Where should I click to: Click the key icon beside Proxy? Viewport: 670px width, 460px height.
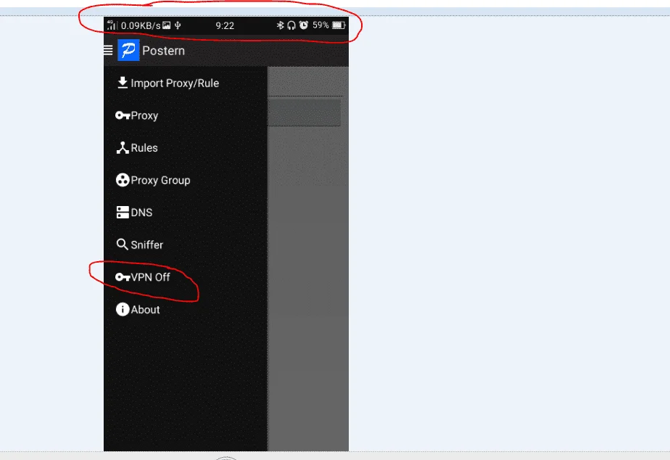pyautogui.click(x=123, y=115)
